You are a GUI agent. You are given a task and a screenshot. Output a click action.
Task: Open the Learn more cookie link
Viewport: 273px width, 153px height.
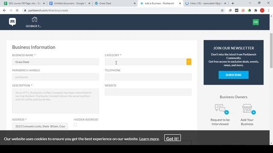click(149, 139)
